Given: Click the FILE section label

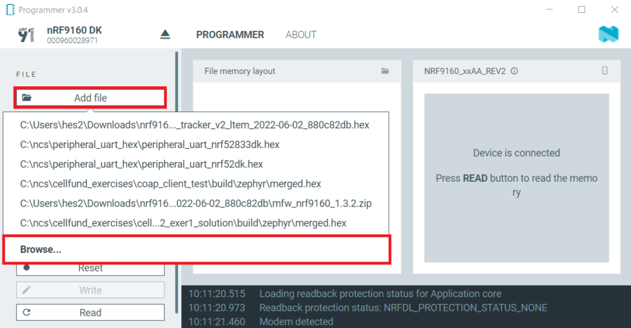Looking at the screenshot, I should (x=26, y=75).
